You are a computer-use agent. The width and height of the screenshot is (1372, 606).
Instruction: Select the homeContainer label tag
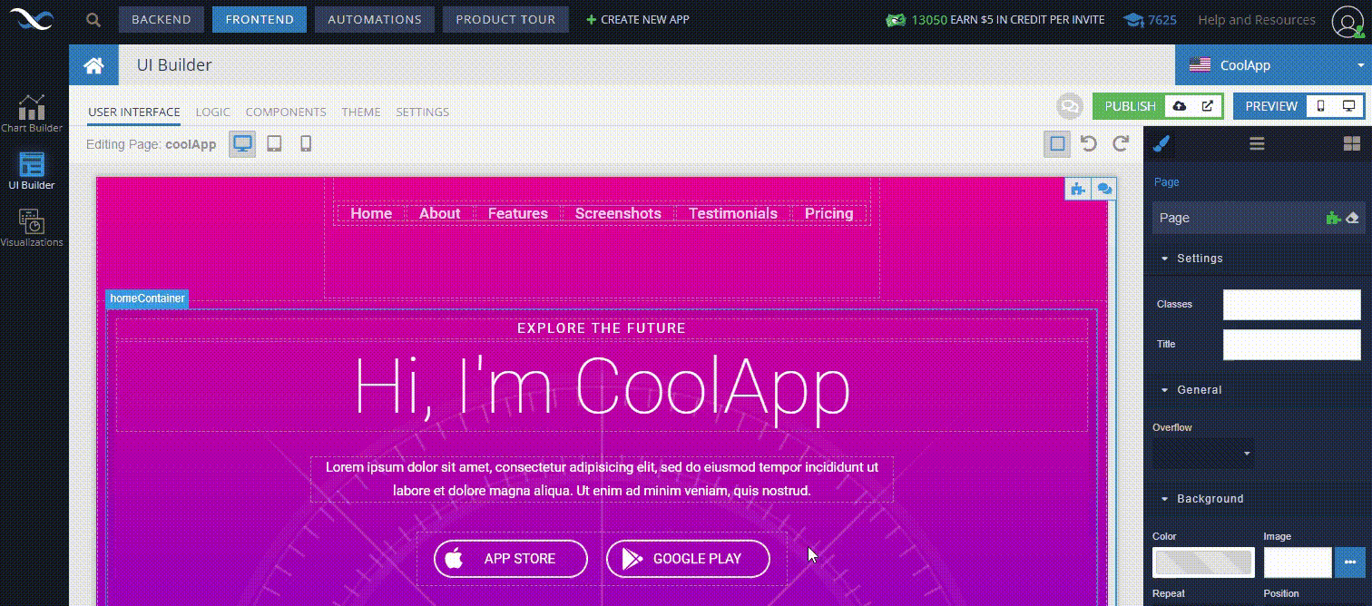148,298
